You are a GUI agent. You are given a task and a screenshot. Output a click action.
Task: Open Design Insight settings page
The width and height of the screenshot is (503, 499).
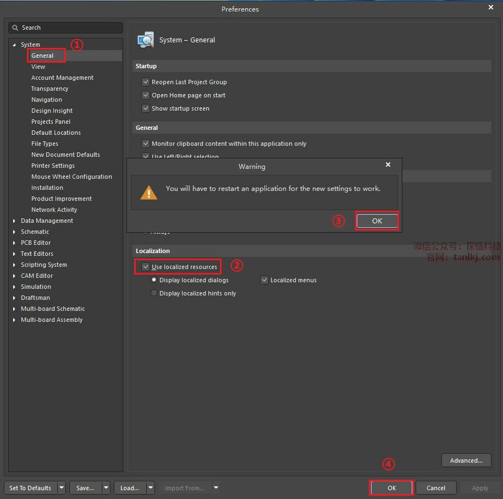pos(52,111)
